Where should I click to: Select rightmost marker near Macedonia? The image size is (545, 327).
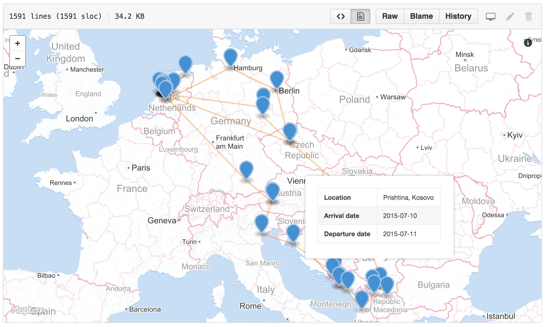(x=387, y=285)
